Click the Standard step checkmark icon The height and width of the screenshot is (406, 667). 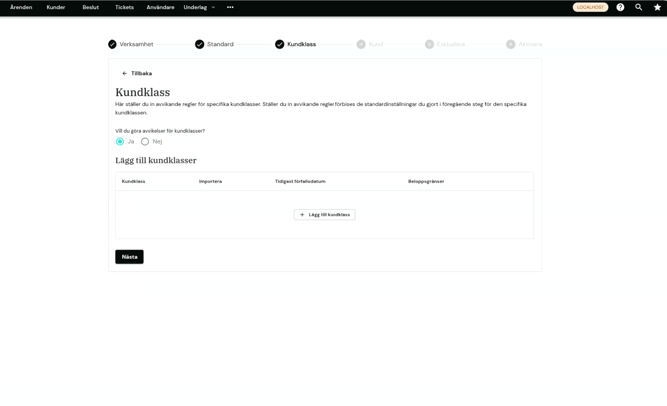(x=199, y=44)
